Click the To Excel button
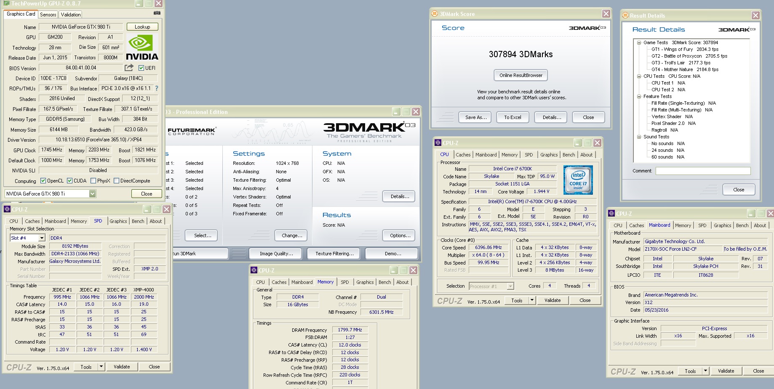Image resolution: width=774 pixels, height=389 pixels. 512,117
